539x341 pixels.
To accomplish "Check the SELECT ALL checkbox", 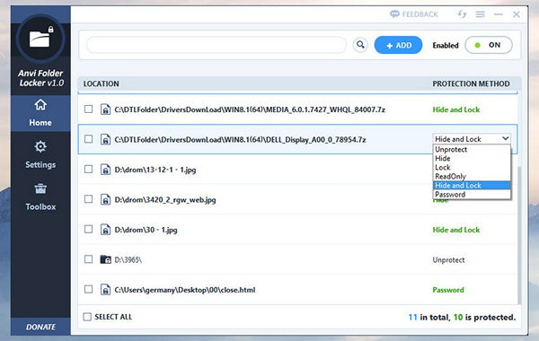I will click(x=87, y=317).
